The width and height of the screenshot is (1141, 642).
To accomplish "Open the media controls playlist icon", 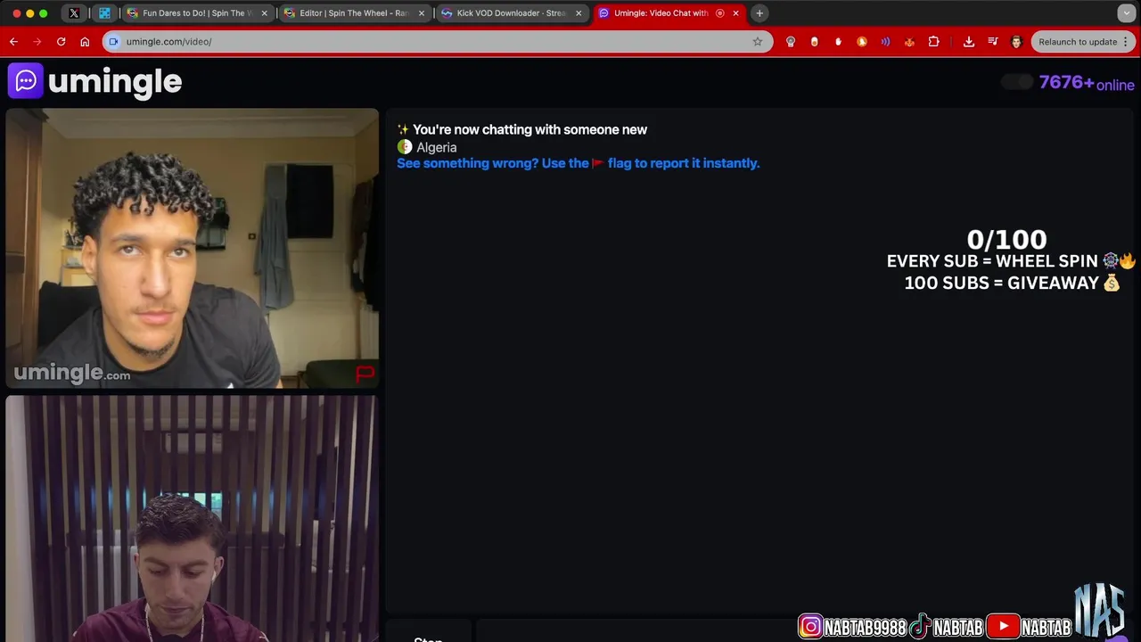I will click(x=993, y=42).
